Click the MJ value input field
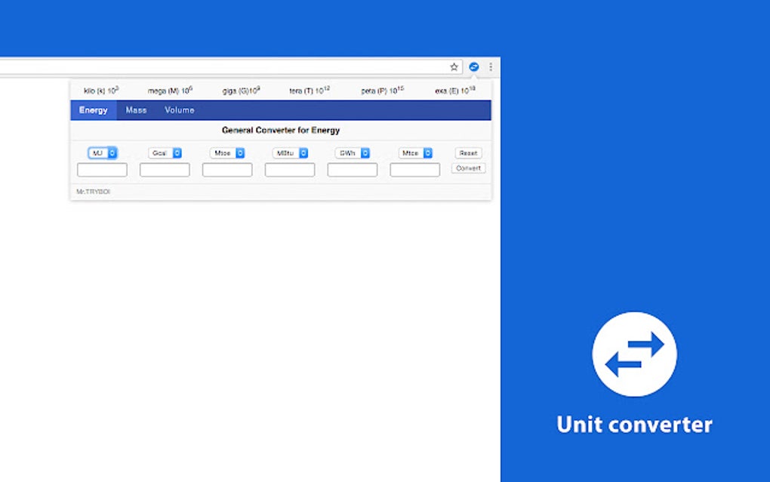This screenshot has width=770, height=482. tap(102, 169)
